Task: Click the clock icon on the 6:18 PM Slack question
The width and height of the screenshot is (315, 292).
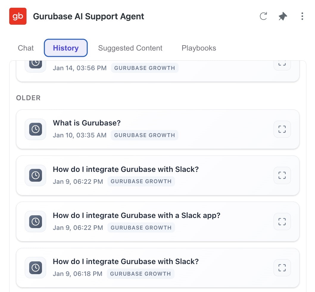Action: (35, 268)
